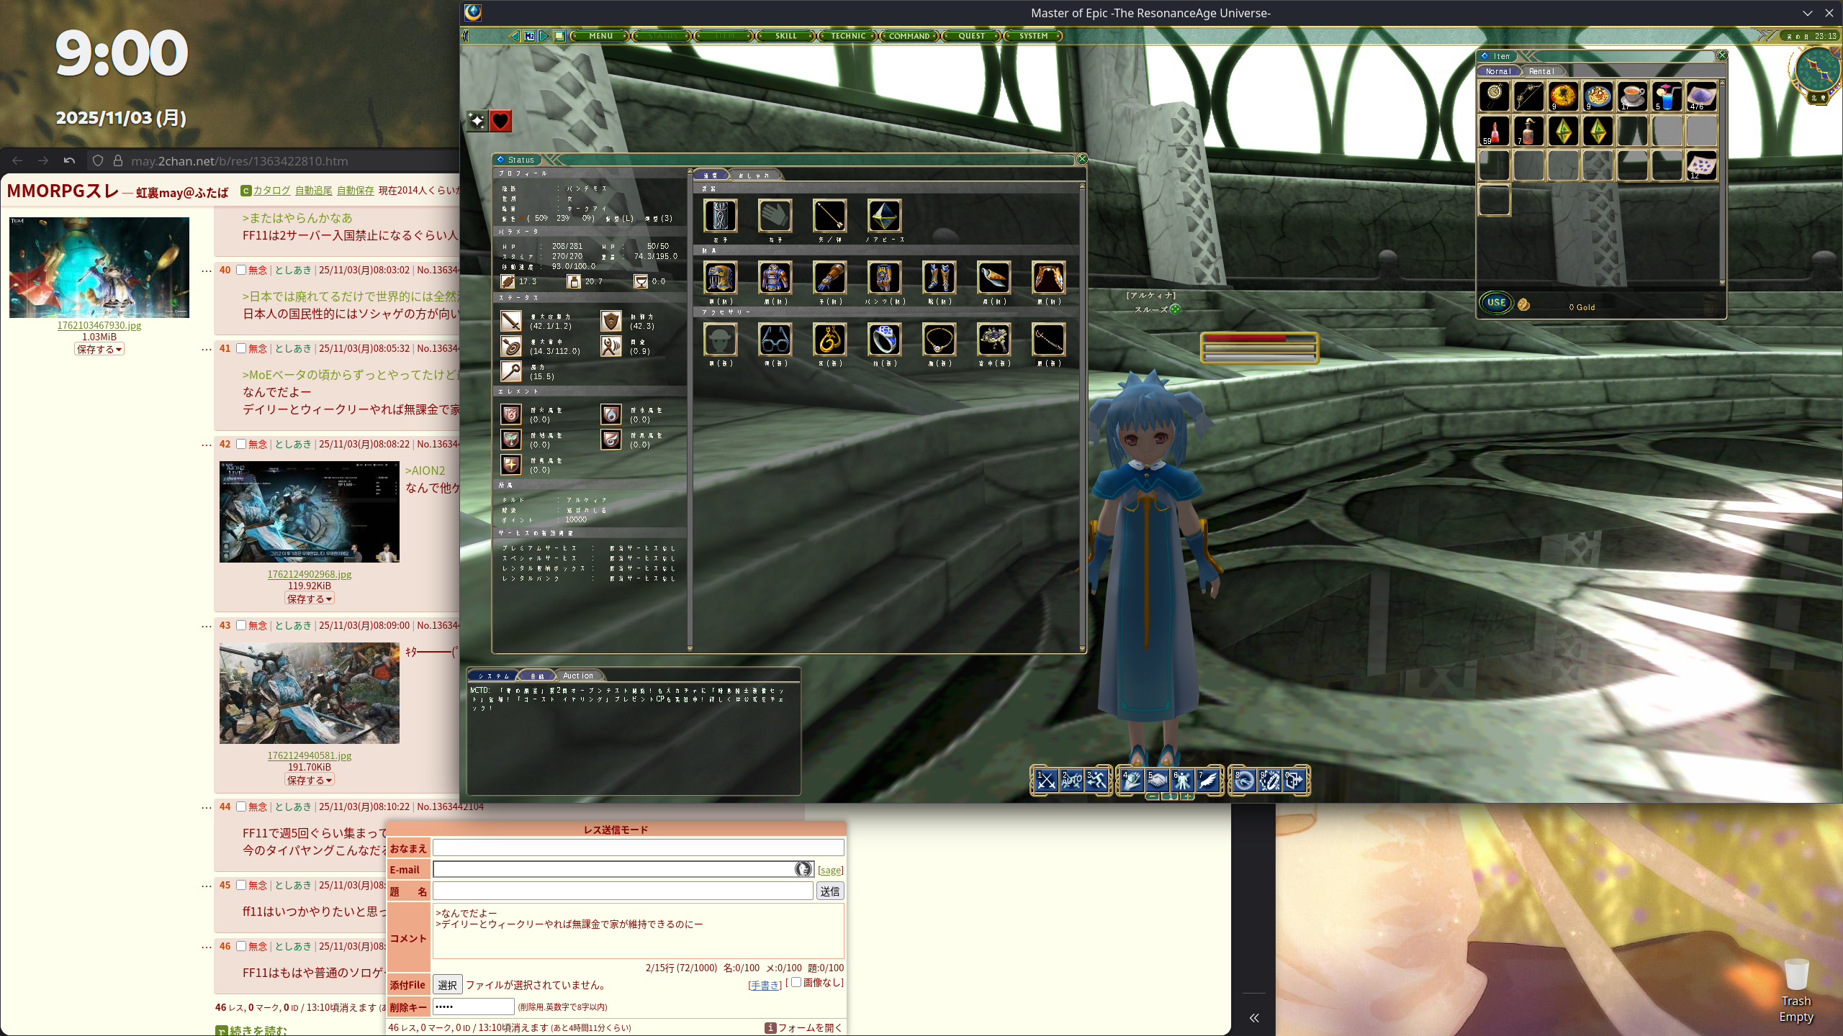Click the glasses accessory equipment slot

click(775, 340)
